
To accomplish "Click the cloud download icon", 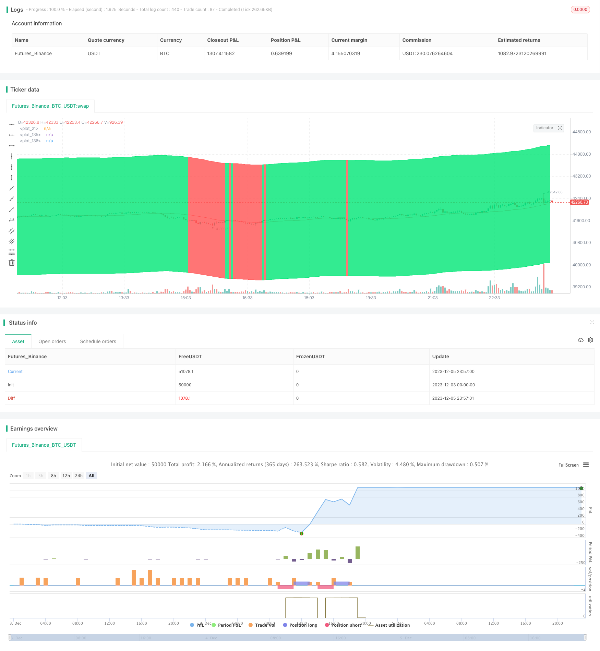I will [x=580, y=340].
